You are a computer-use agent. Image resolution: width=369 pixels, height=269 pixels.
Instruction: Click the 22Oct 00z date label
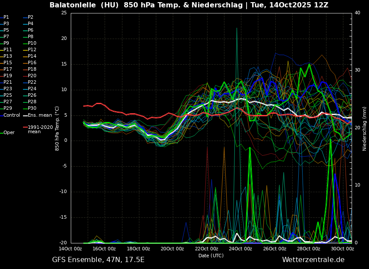pyautogui.click(x=206, y=249)
